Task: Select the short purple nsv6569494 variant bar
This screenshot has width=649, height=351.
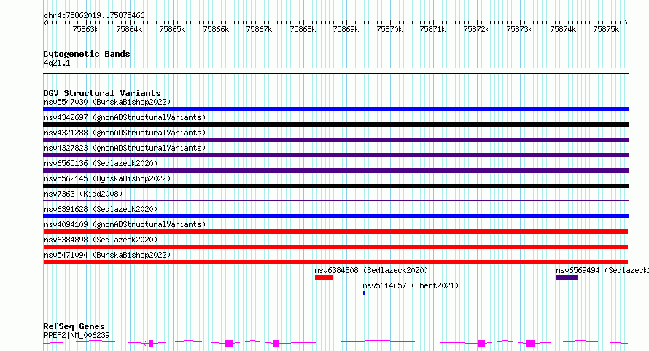Action: (x=567, y=277)
